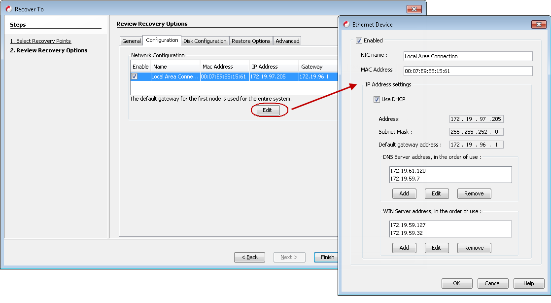551x303 pixels.
Task: Open the Disk Configuration tab
Action: (205, 40)
